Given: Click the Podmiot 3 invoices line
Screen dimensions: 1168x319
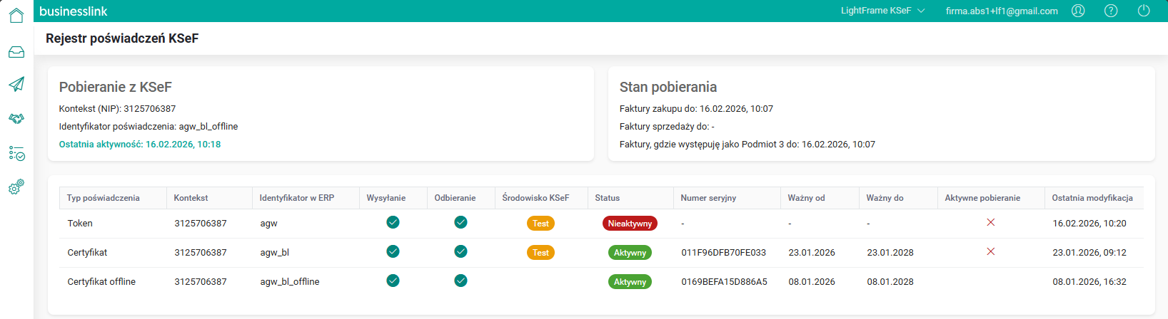Looking at the screenshot, I should (747, 145).
